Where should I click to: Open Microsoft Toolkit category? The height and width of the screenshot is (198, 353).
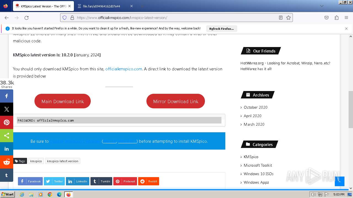point(258,165)
